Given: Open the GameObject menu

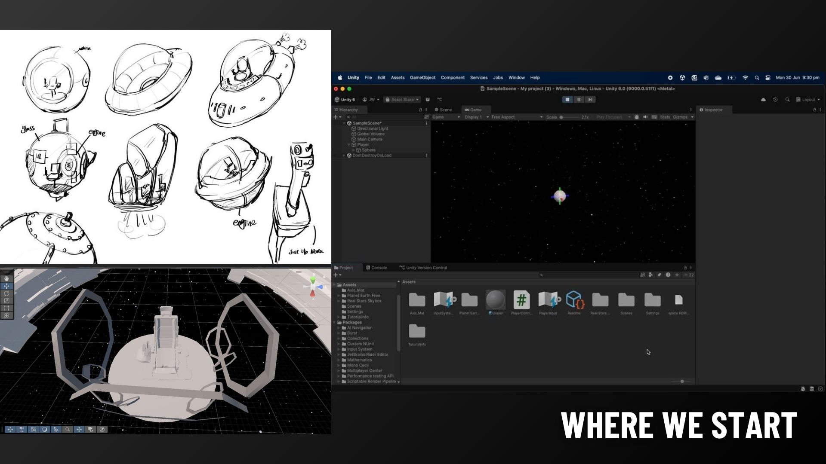Looking at the screenshot, I should tap(422, 78).
